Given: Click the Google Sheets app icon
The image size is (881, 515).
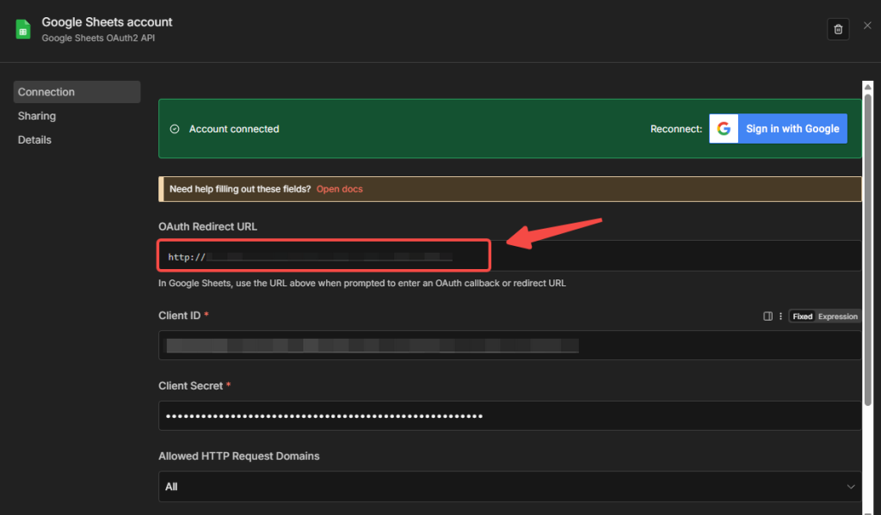Looking at the screenshot, I should coord(23,29).
